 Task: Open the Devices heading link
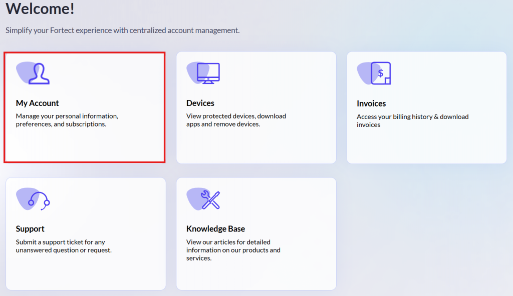[200, 103]
